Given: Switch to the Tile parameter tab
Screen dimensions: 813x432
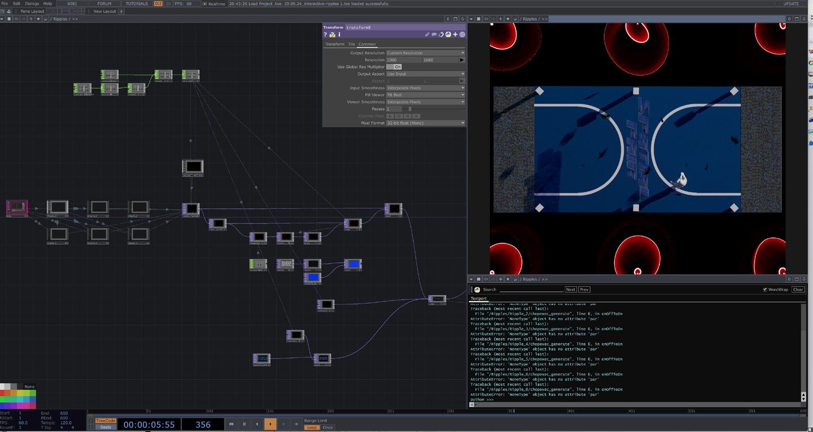Looking at the screenshot, I should [351, 44].
